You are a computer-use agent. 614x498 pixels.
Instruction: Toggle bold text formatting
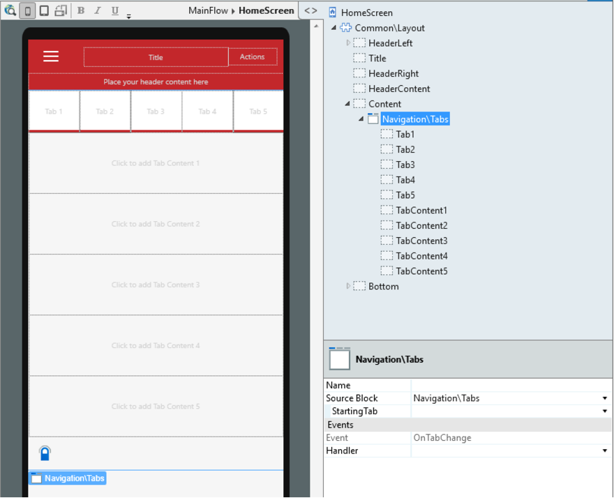coord(81,10)
